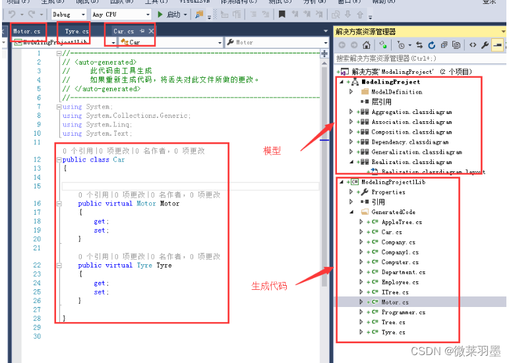Click Solution Explorer's Forward arrow icon
Viewport: 511px width, 363px height.
click(x=354, y=45)
